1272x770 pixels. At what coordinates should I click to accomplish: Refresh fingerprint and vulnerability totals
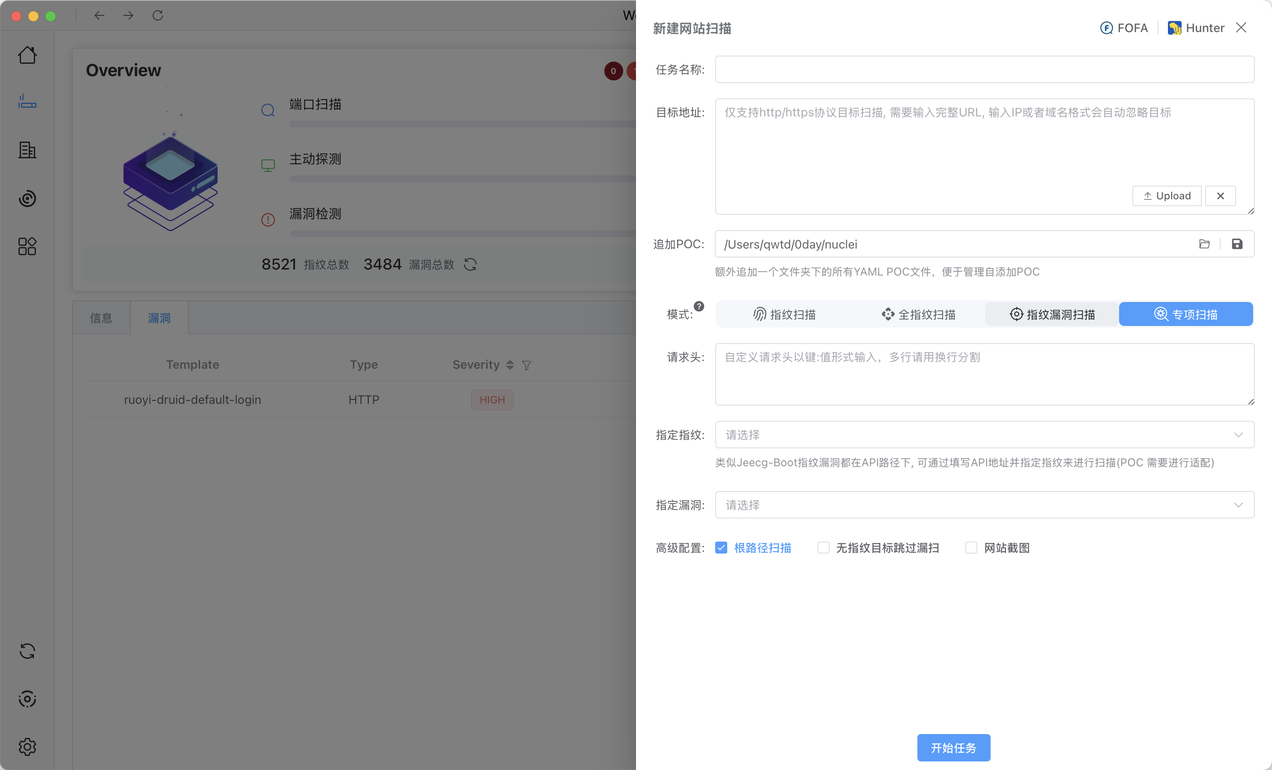[x=470, y=264]
